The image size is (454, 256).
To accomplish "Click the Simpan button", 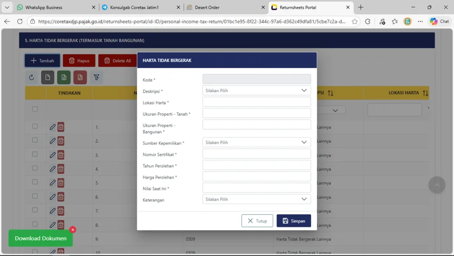I will 294,221.
